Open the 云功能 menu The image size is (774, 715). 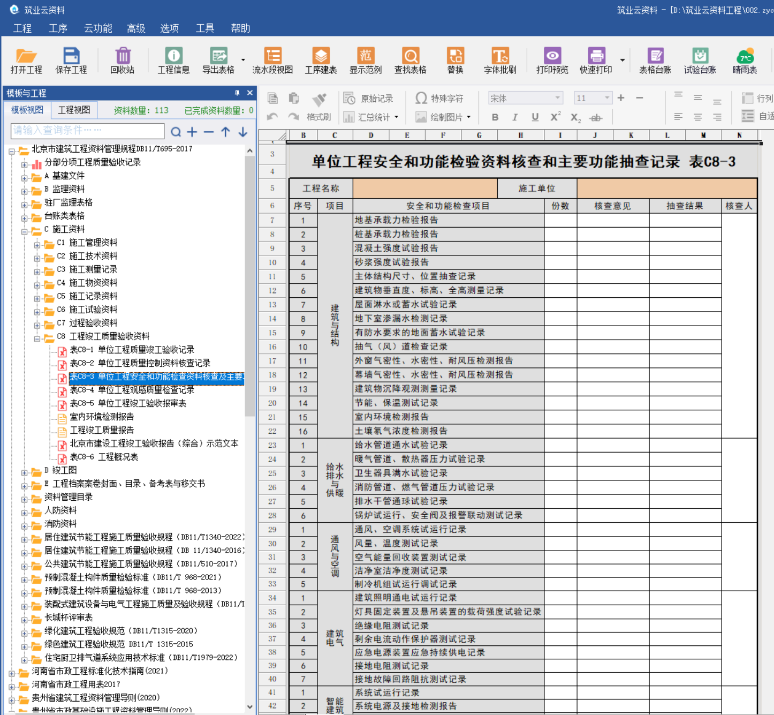tap(98, 28)
